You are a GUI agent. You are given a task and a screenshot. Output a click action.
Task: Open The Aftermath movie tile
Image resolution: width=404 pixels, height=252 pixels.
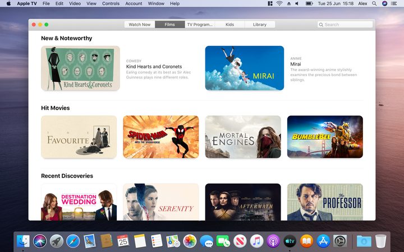[243, 202]
